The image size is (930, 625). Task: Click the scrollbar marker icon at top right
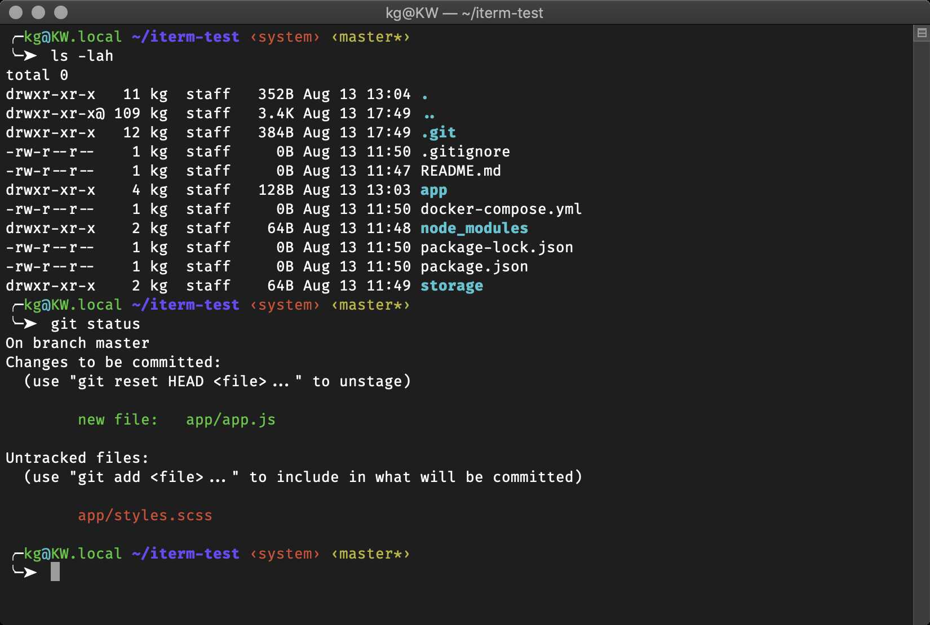(x=922, y=33)
